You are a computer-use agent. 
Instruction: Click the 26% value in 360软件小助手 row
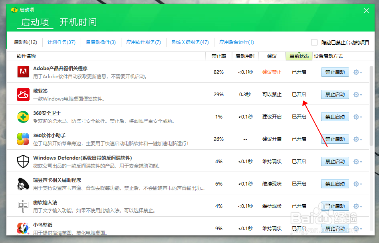(218, 139)
